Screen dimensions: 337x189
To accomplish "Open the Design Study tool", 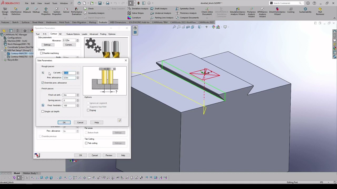I will [5, 11].
